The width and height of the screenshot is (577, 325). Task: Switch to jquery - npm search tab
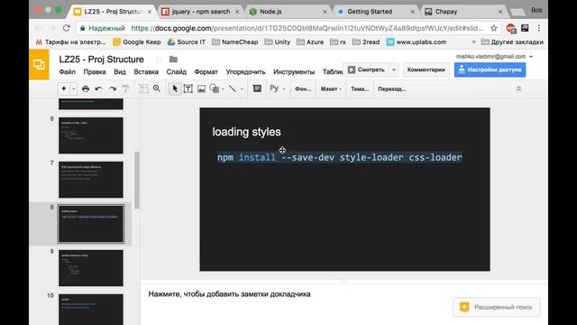201,12
